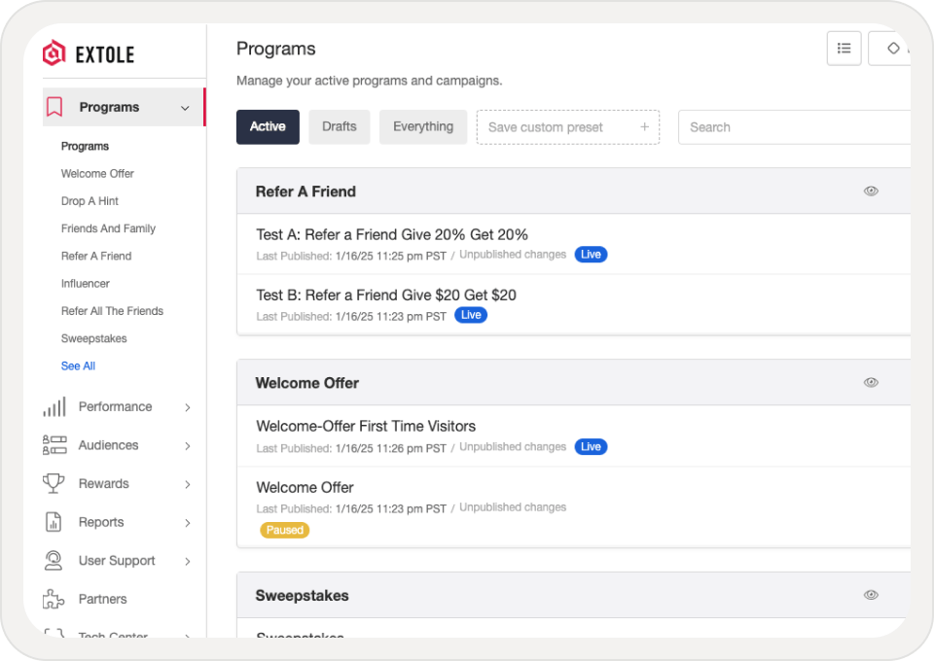Viewport: 934px width, 661px height.
Task: Click Unpublished changes on paused Welcome Offer
Action: (513, 507)
